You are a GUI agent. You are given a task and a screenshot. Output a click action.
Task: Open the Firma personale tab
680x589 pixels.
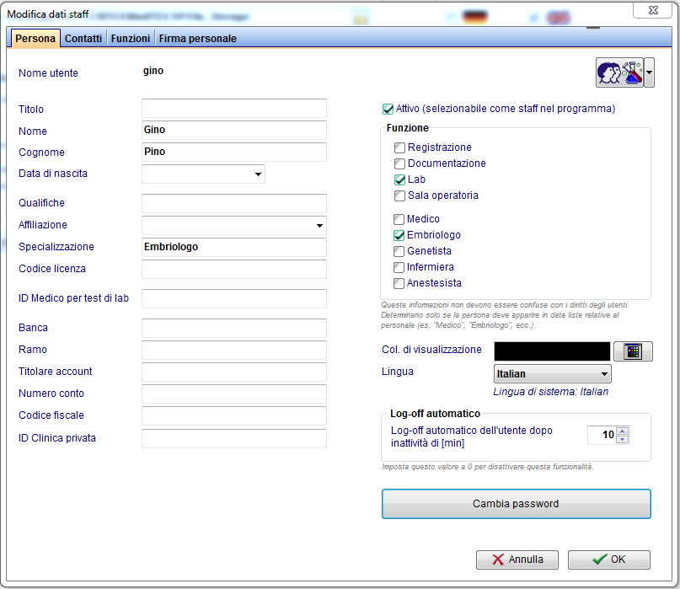pos(198,39)
